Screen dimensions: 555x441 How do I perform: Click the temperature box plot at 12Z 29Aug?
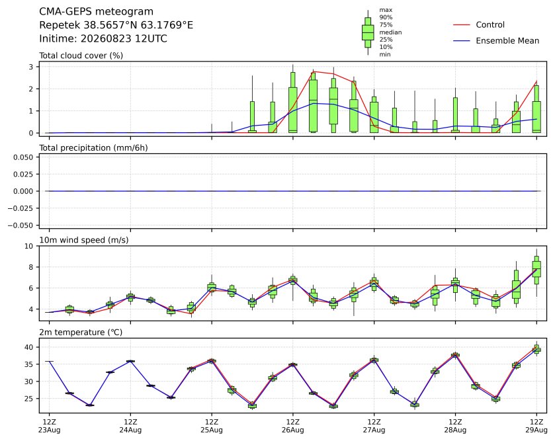click(536, 349)
